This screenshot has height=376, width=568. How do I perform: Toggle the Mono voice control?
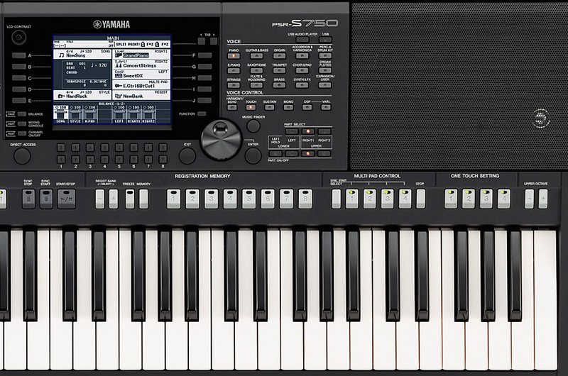[288, 108]
